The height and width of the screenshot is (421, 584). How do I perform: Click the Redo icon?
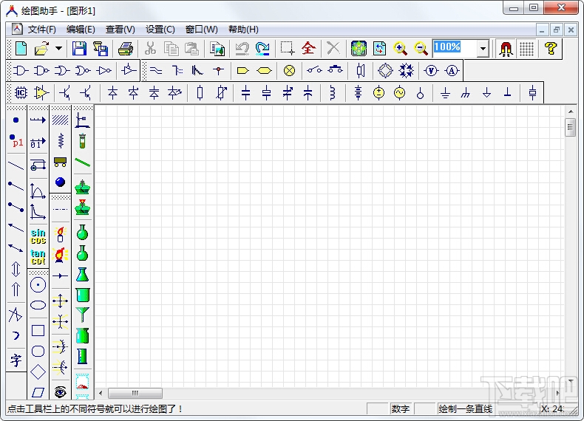262,49
